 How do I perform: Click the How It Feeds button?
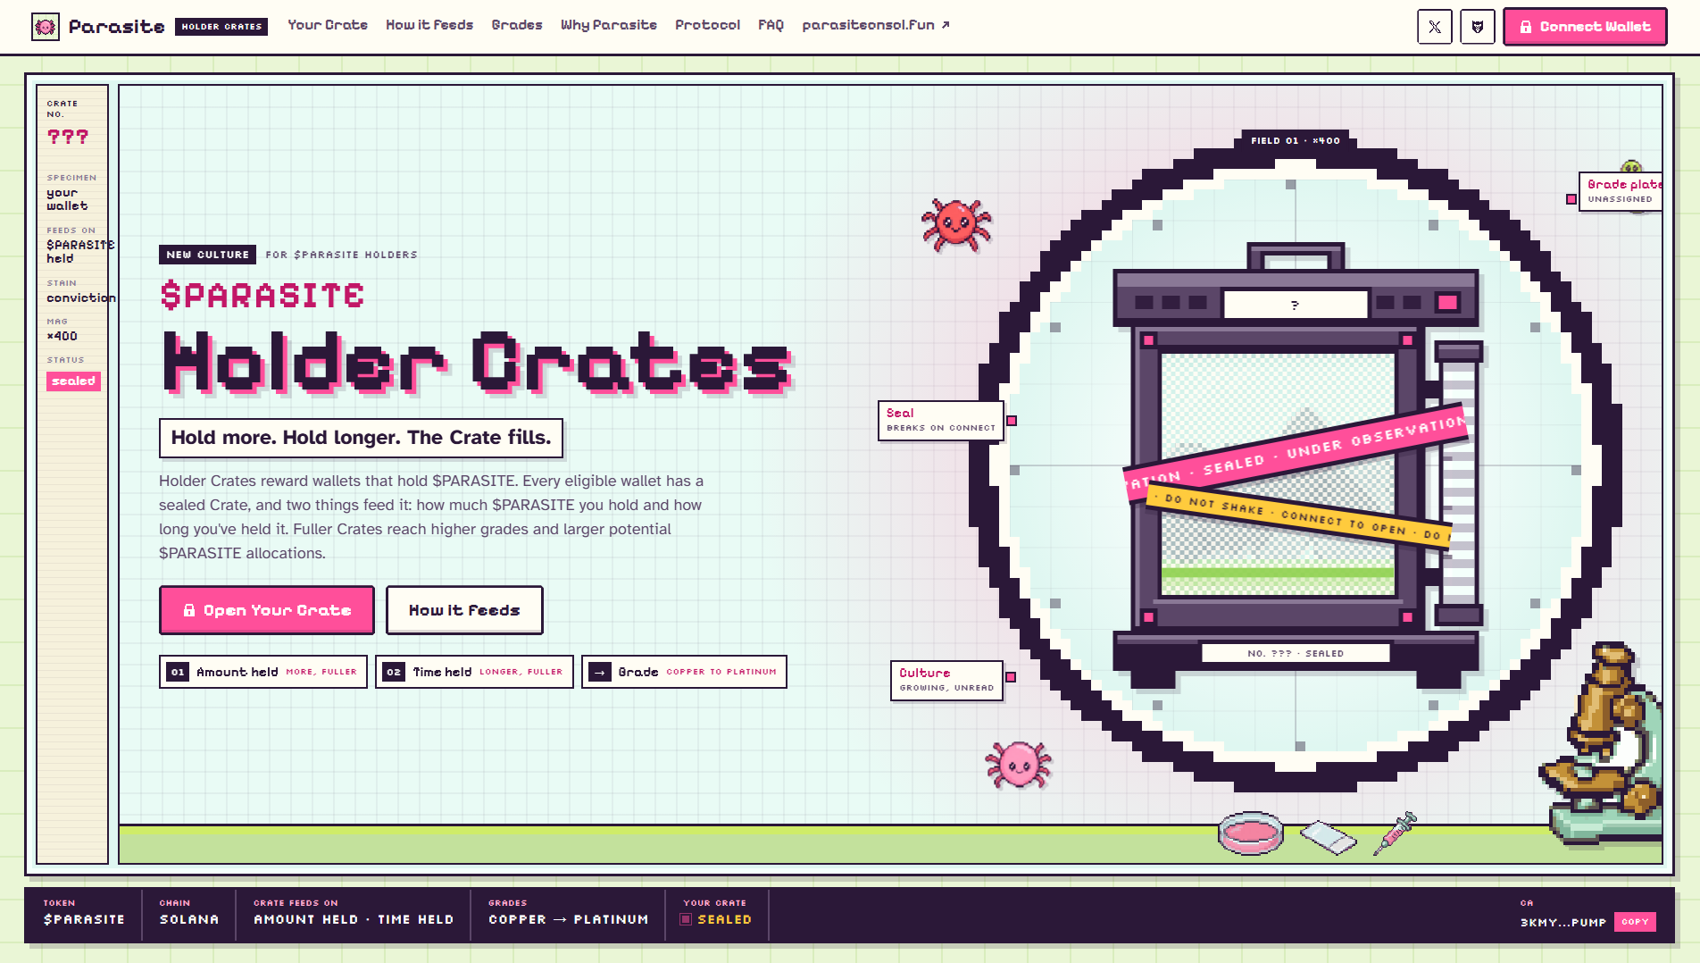463,610
